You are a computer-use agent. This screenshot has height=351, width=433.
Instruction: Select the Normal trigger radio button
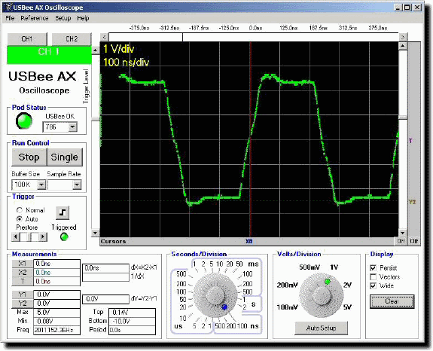point(20,210)
